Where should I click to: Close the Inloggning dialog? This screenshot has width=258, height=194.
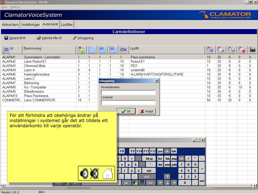157,81
